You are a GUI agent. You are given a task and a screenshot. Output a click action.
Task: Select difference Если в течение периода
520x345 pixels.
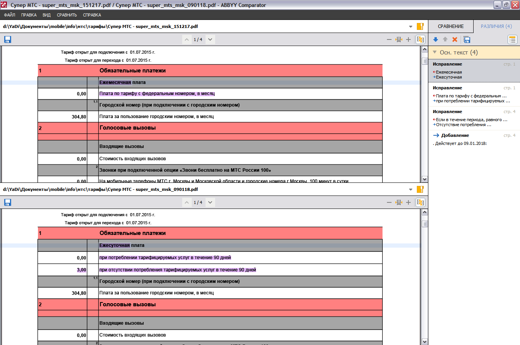pyautogui.click(x=474, y=118)
